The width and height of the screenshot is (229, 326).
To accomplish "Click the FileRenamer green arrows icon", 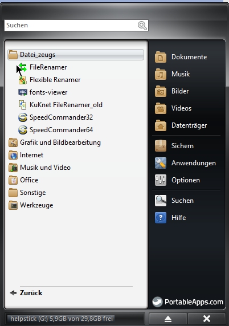I will 22,67.
